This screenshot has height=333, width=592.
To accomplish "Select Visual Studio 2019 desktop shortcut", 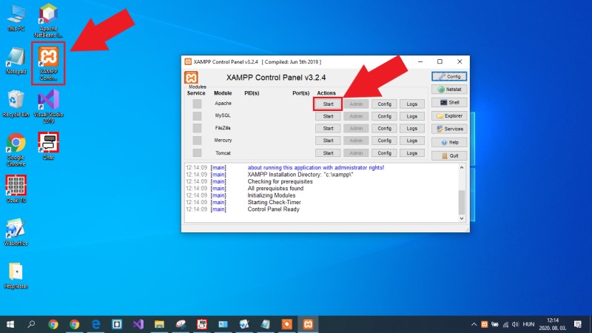I will (x=48, y=107).
